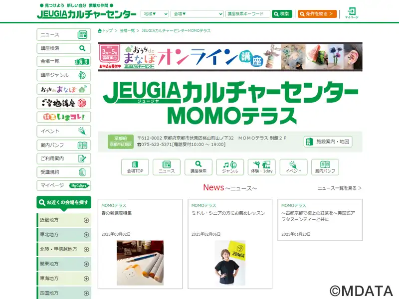Open 受講規約 in the sidebar
The height and width of the screenshot is (299, 399).
click(x=64, y=172)
